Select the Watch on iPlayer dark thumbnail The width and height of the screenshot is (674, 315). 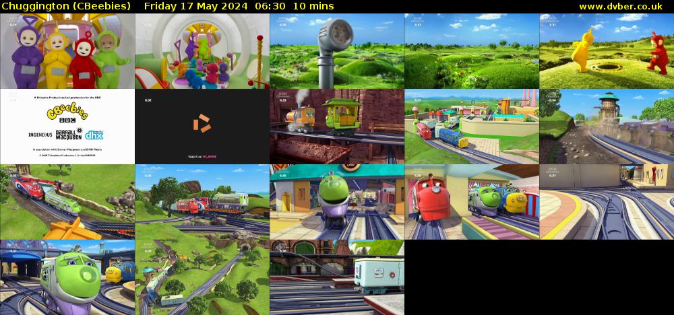(x=202, y=127)
